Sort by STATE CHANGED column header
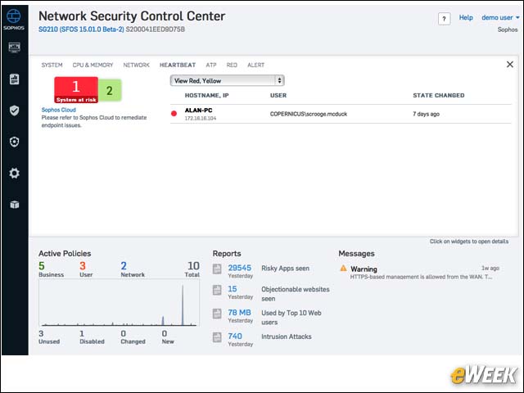This screenshot has height=393, width=524. 439,95
